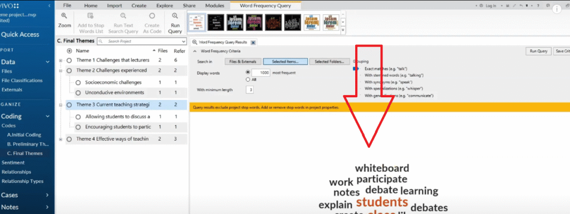Click the Run Query button on right
The height and width of the screenshot is (214, 570).
(538, 52)
